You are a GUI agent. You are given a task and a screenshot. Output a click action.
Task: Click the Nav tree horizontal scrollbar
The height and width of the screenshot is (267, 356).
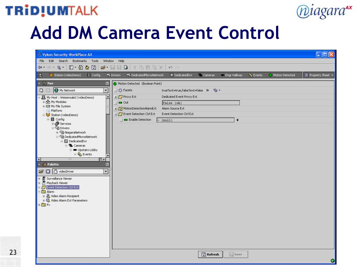pos(72,159)
